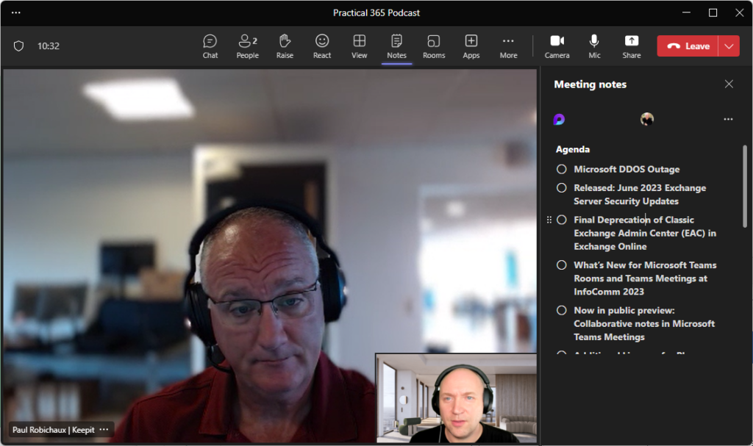Click the Agenda heading in notes
This screenshot has width=753, height=446.
coord(572,149)
